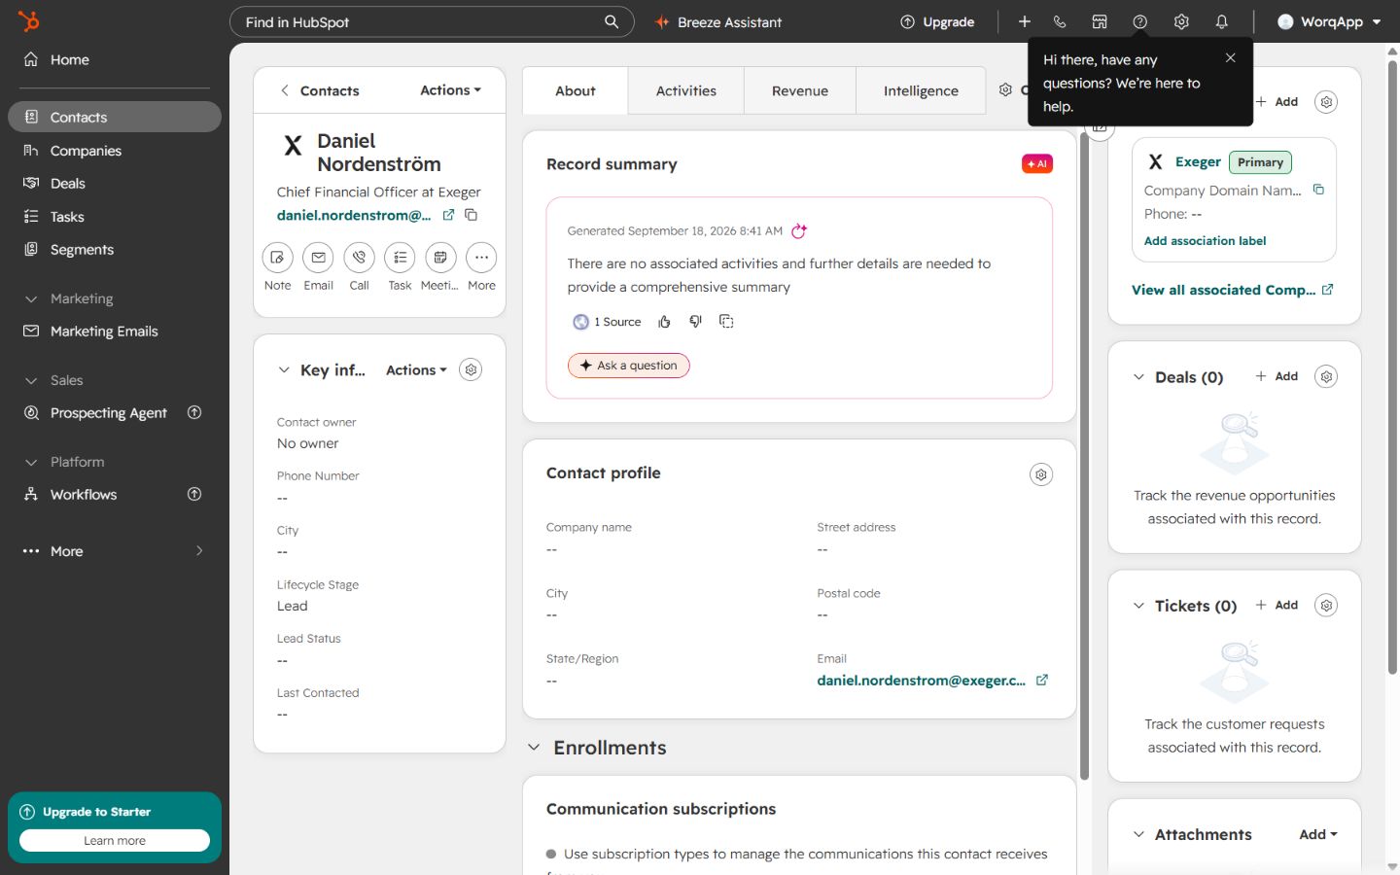Open Companies in sidebar
Image resolution: width=1400 pixels, height=875 pixels.
tap(115, 151)
